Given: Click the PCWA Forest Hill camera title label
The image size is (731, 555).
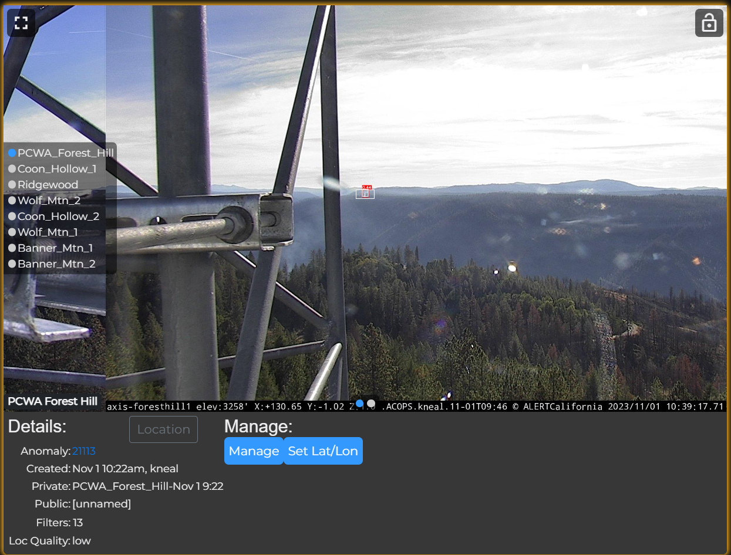Looking at the screenshot, I should pyautogui.click(x=53, y=401).
